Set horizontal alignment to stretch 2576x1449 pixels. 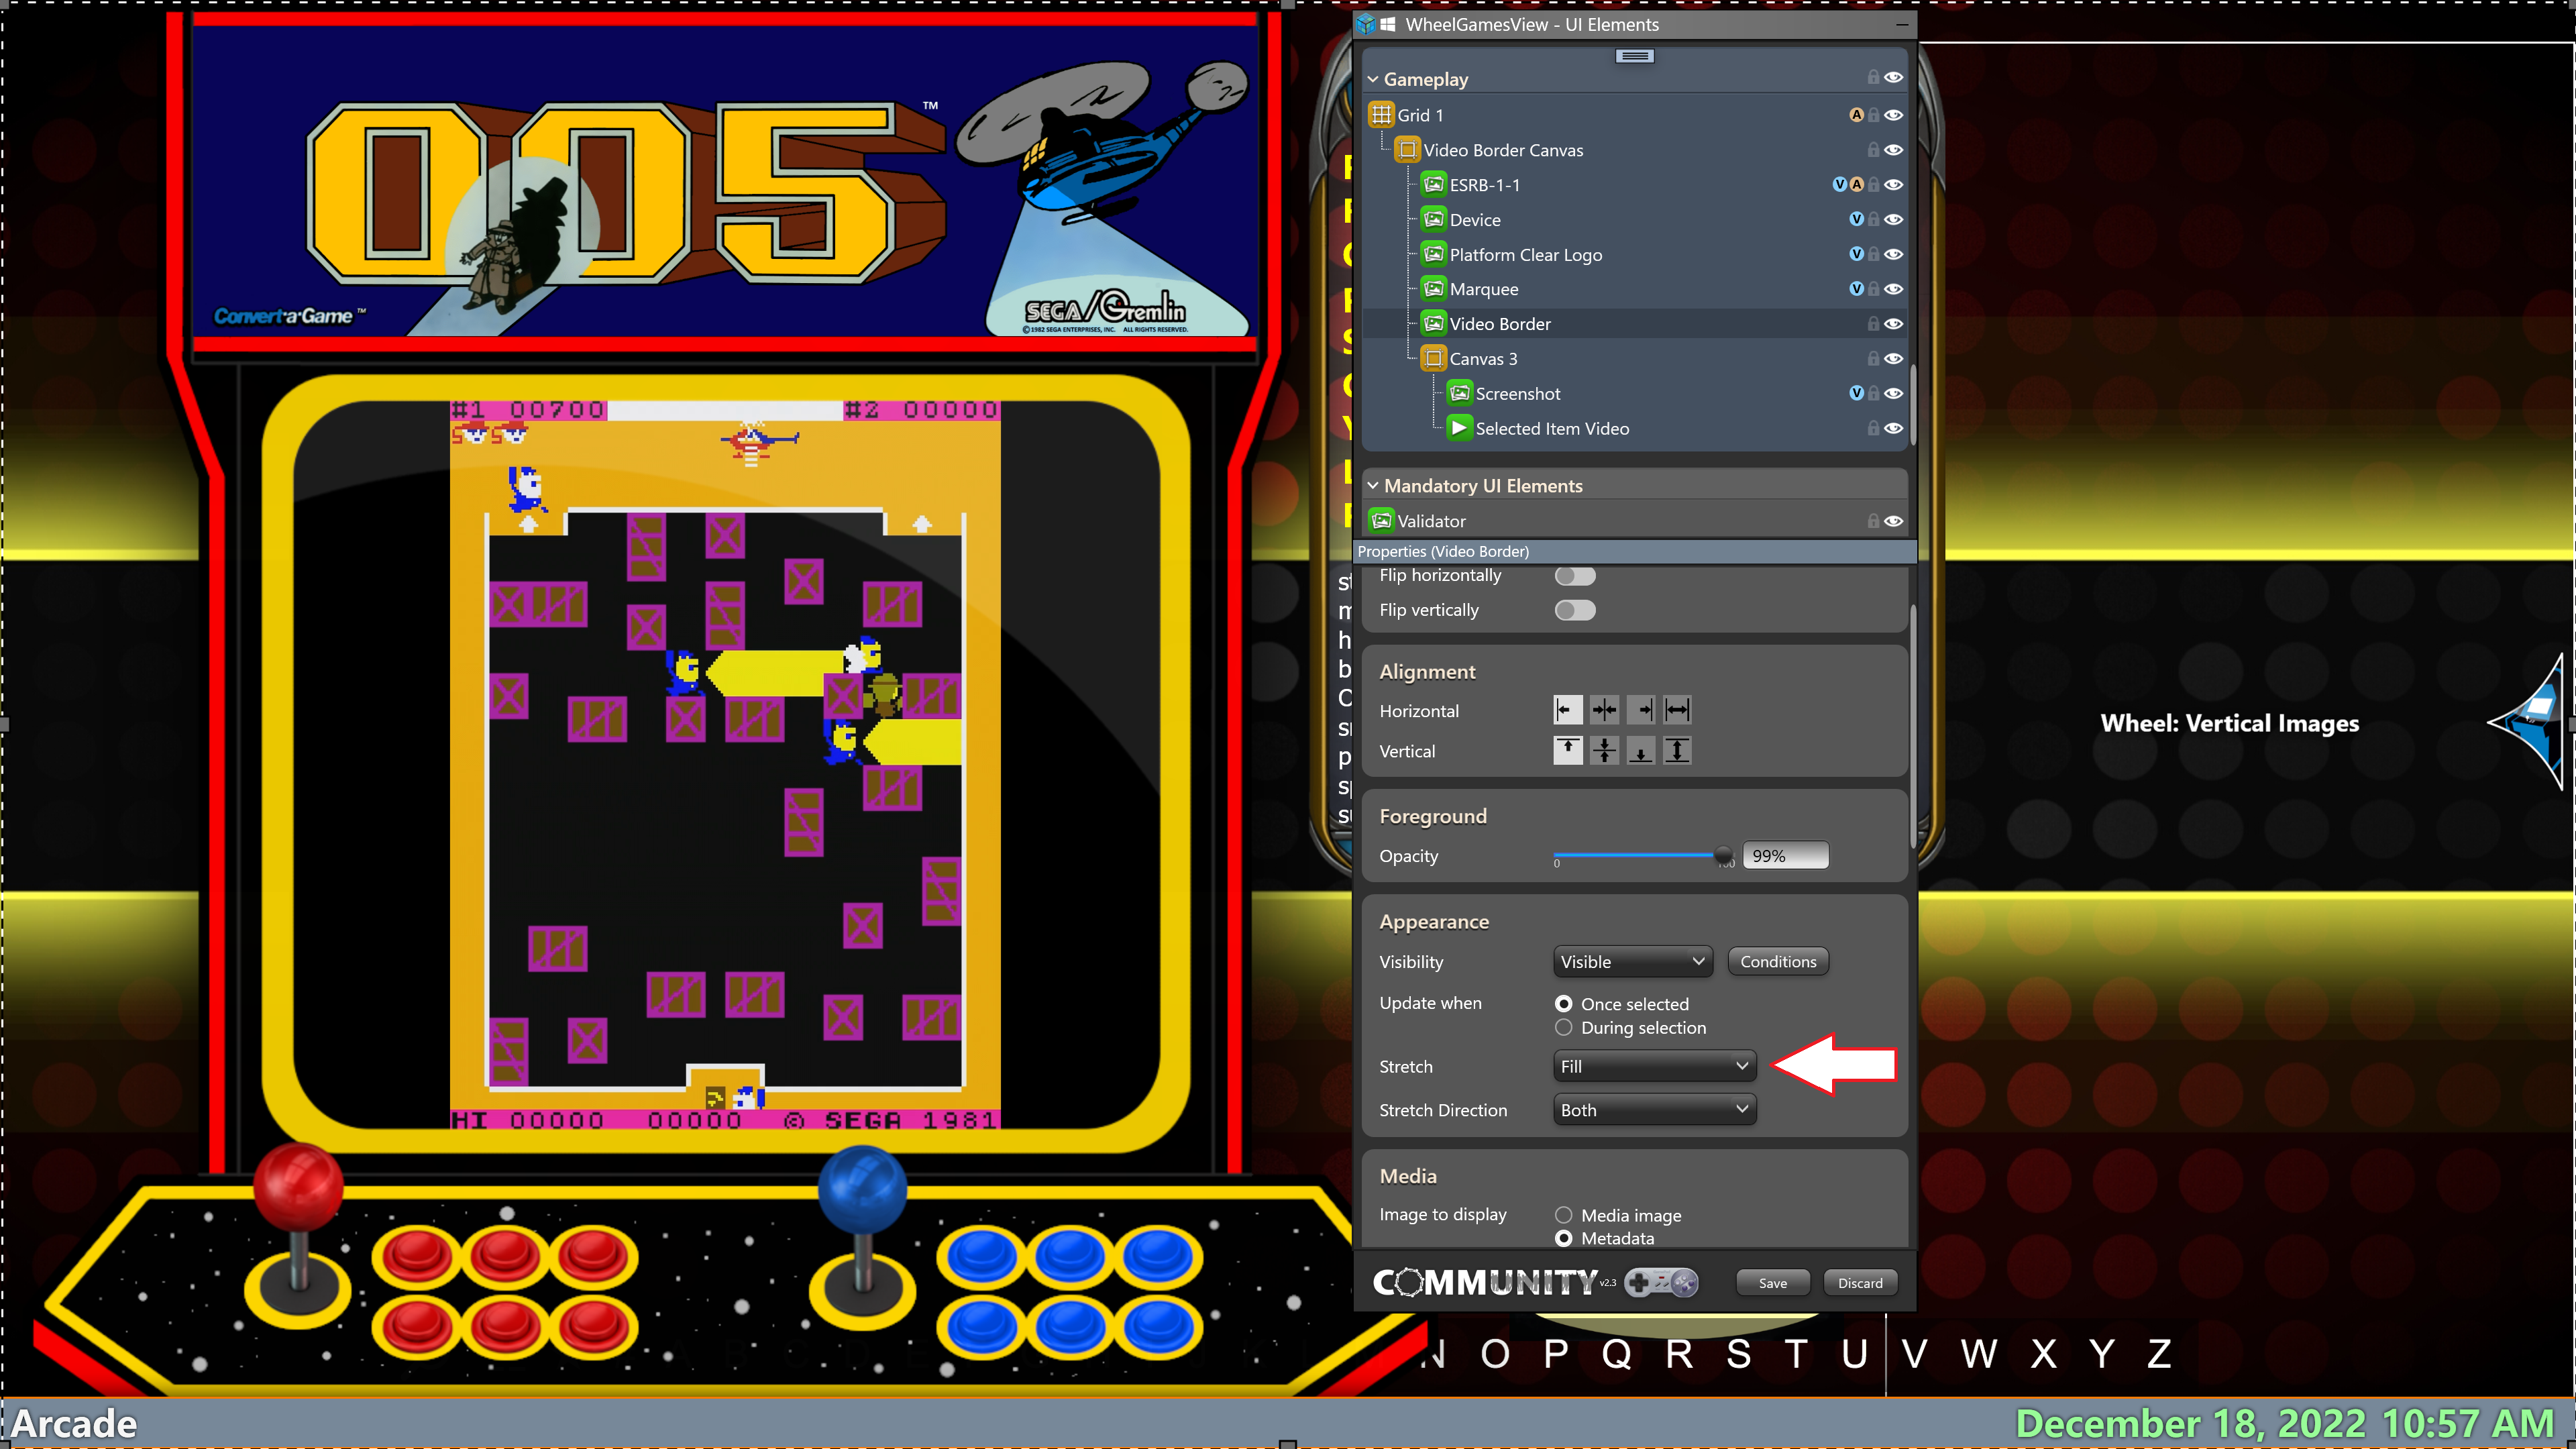(1677, 710)
